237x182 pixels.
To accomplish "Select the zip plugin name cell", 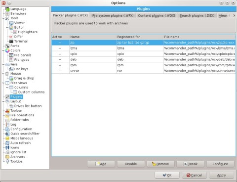I will [x=93, y=43].
